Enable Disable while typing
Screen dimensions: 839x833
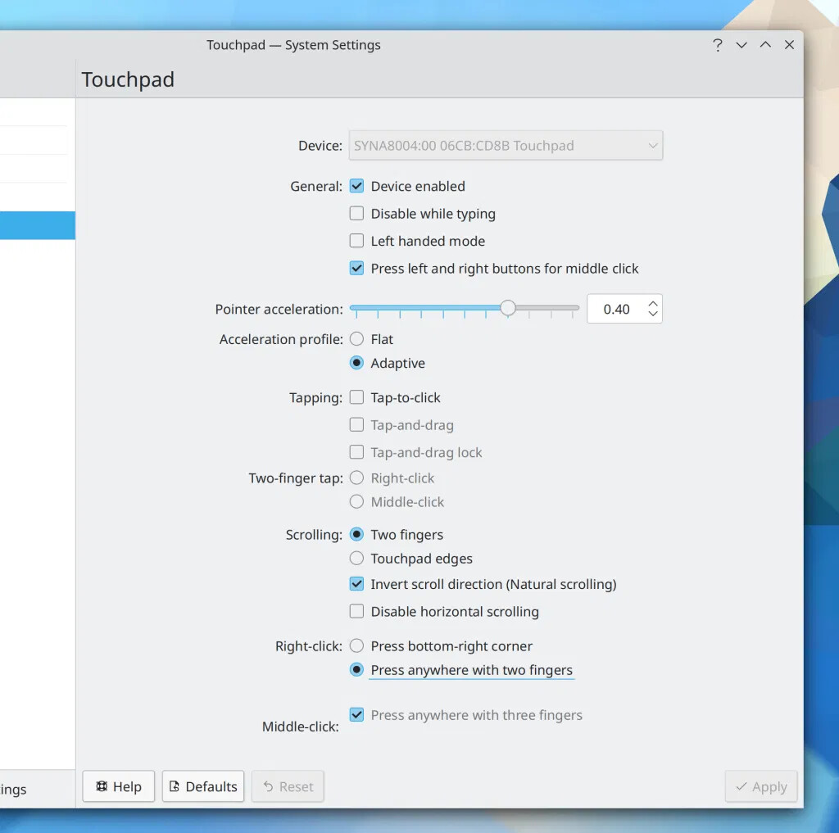pos(356,214)
